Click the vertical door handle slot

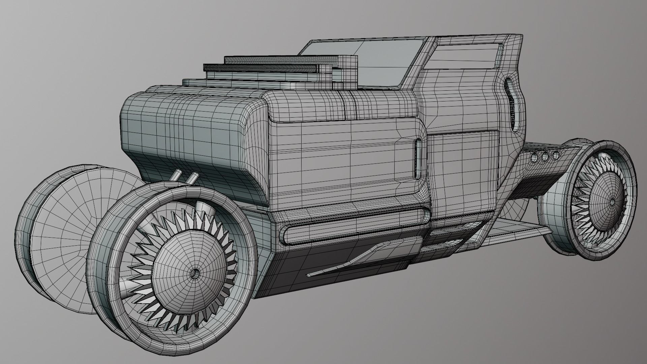(x=418, y=158)
